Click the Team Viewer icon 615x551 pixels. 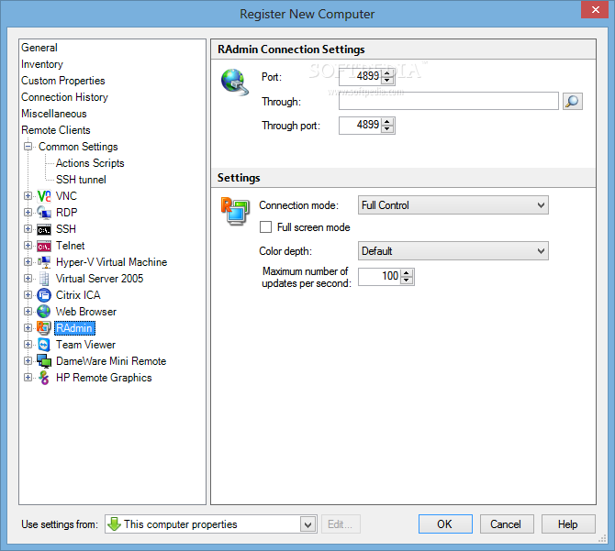coord(44,345)
